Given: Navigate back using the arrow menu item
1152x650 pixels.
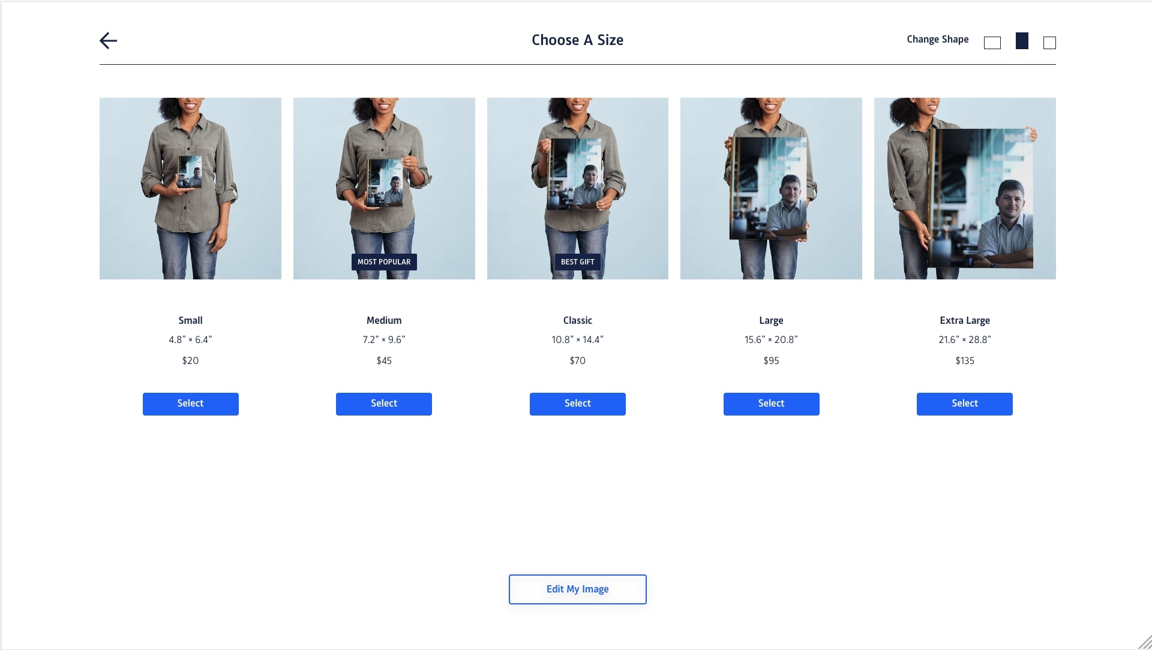Looking at the screenshot, I should (x=107, y=40).
